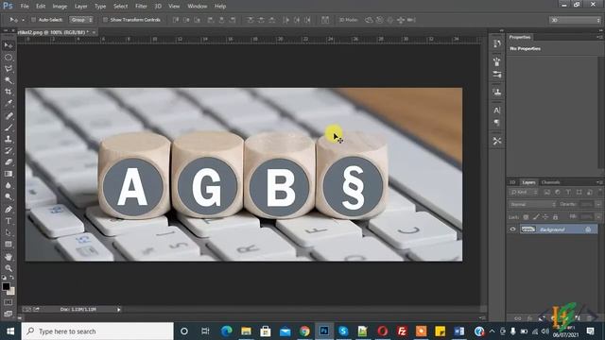Expand the status bar info arrow
605x340 pixels.
(119, 309)
